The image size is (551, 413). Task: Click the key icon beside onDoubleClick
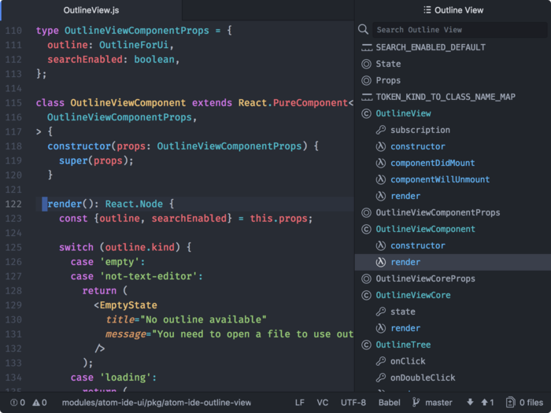point(381,378)
